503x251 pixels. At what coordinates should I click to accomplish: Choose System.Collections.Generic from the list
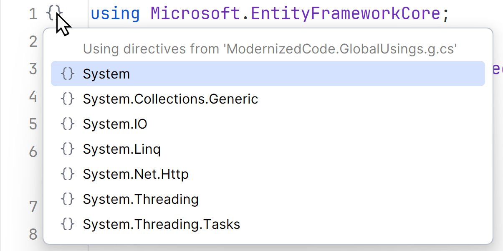[x=170, y=99]
